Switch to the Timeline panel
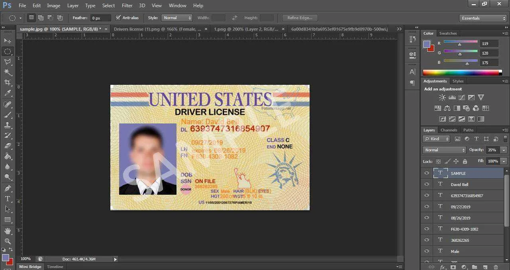Viewport: 510px width, 270px height. [55, 266]
